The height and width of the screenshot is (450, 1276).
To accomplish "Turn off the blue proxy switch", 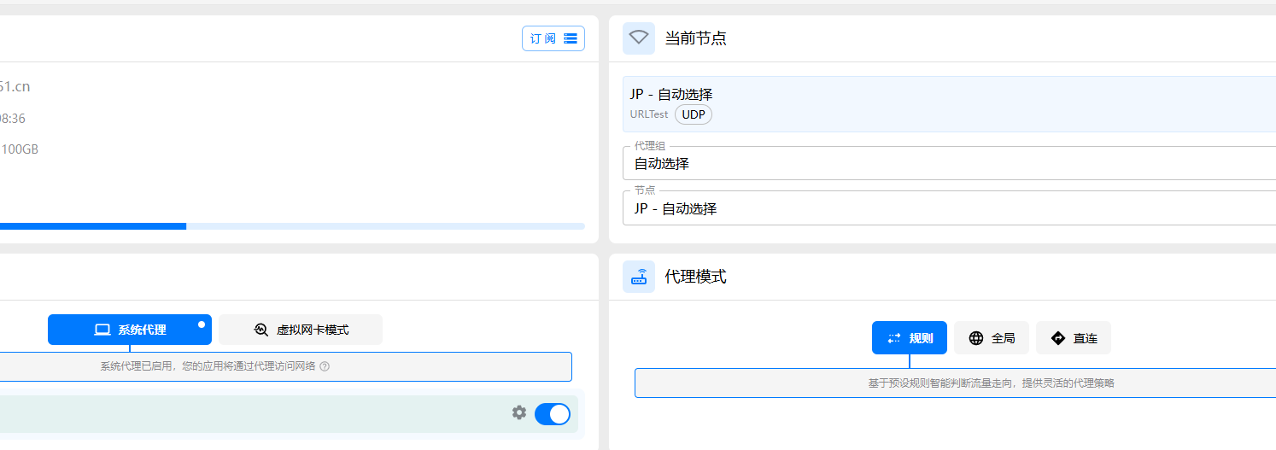I will pyautogui.click(x=553, y=414).
